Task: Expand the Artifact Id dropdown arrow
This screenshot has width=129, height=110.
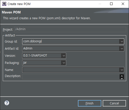Action: click(x=122, y=49)
